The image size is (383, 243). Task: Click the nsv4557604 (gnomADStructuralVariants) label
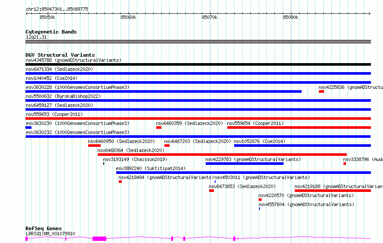click(x=306, y=204)
